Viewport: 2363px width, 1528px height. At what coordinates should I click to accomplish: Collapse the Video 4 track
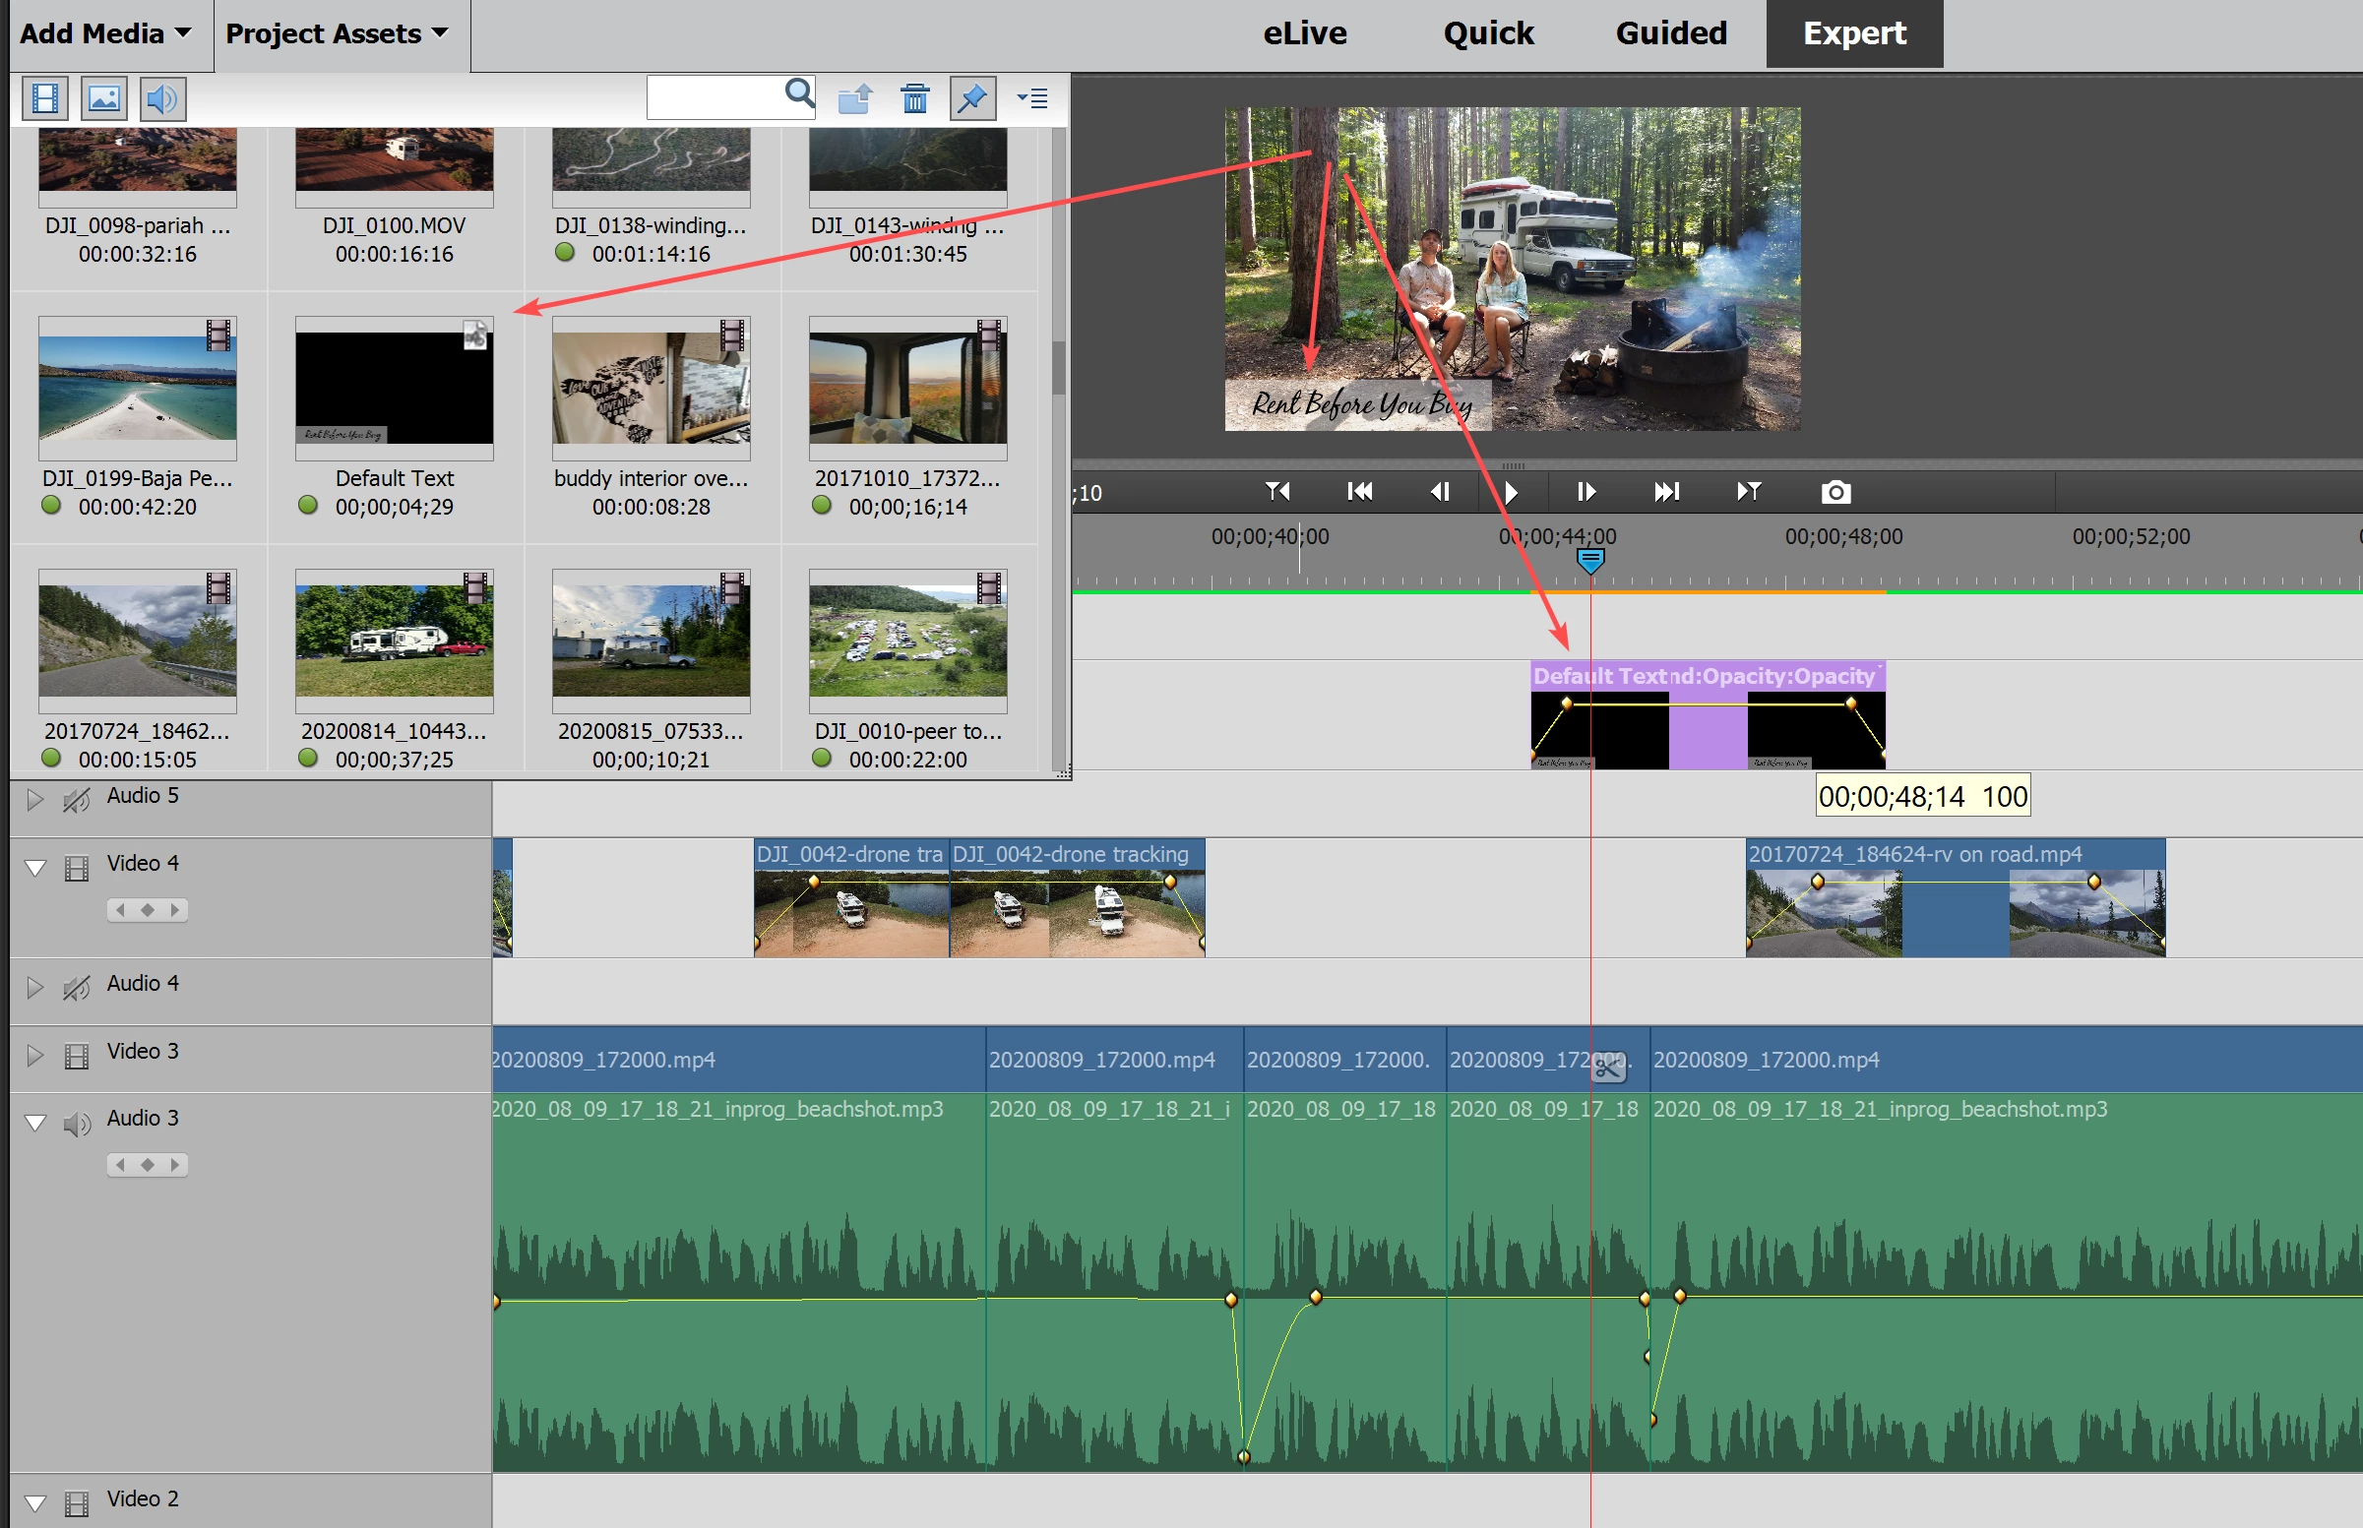(x=34, y=868)
